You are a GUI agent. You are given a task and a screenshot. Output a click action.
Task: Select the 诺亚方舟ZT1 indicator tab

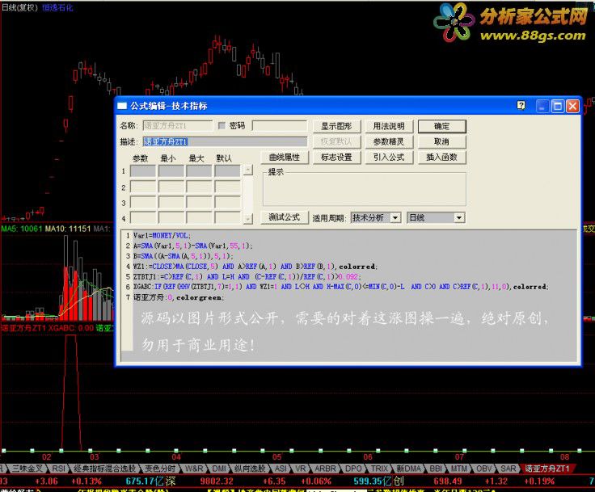[x=547, y=469]
